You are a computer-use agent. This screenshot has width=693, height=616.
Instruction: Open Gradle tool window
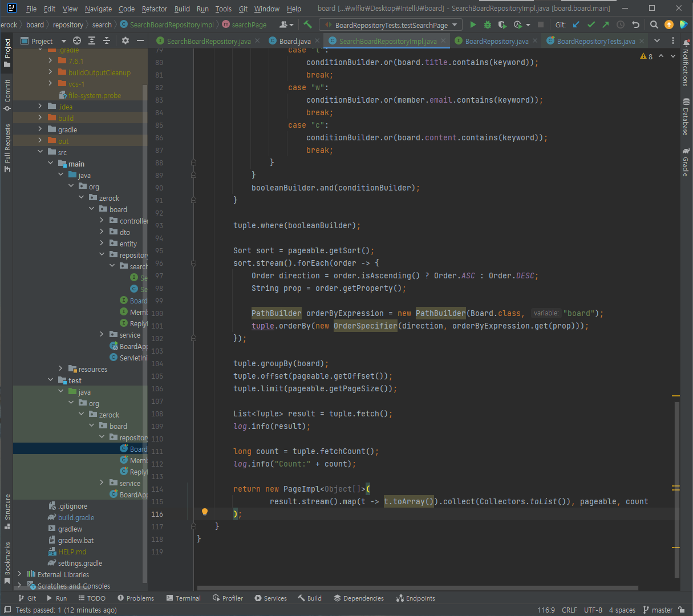click(686, 162)
